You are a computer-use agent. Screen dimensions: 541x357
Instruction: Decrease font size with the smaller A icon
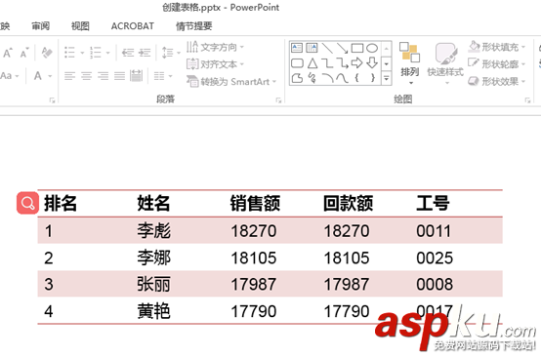coord(24,53)
